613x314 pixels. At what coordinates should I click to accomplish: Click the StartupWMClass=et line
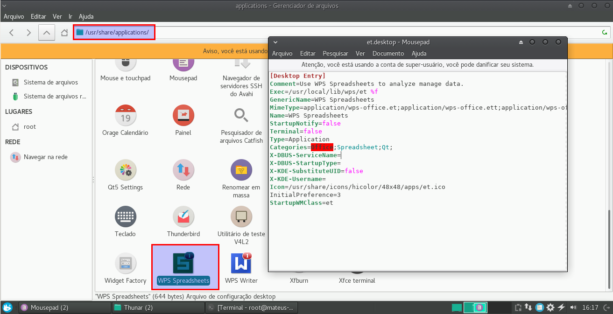click(301, 203)
